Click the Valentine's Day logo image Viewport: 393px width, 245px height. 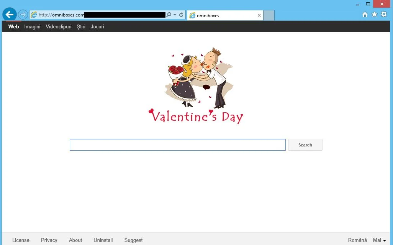[x=196, y=86]
